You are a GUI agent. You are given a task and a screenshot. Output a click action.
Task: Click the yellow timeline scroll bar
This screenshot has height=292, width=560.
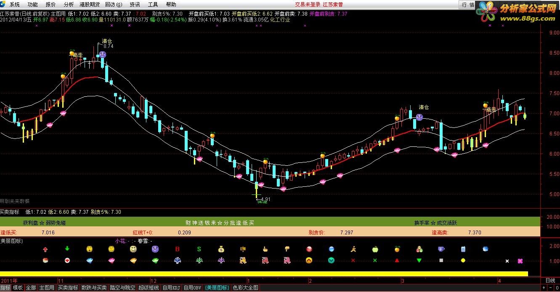tap(264, 273)
